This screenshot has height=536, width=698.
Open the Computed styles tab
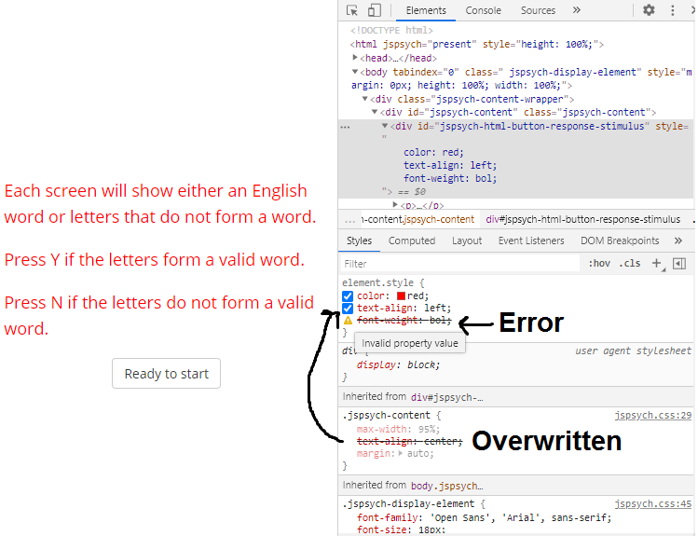(411, 241)
